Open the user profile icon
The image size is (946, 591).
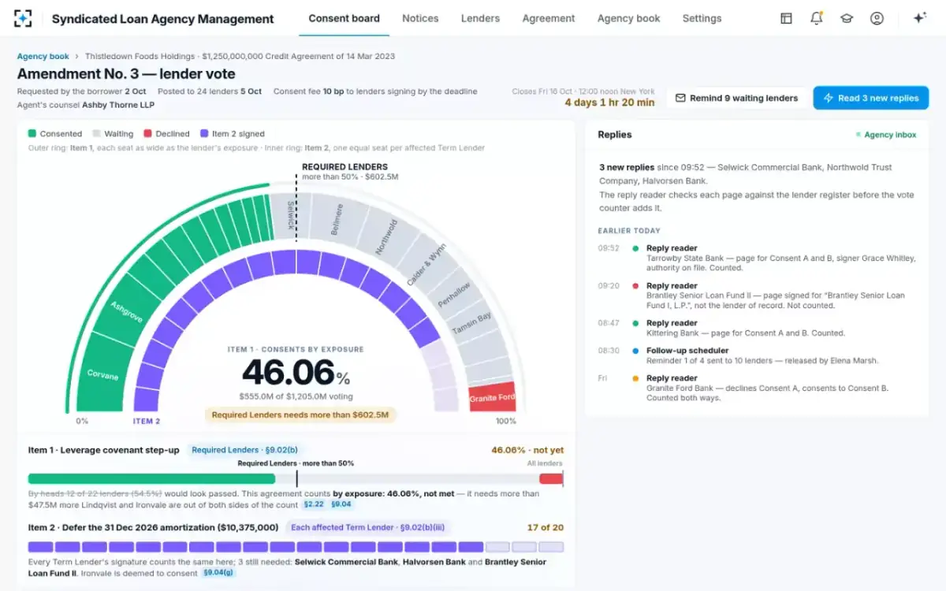(877, 18)
